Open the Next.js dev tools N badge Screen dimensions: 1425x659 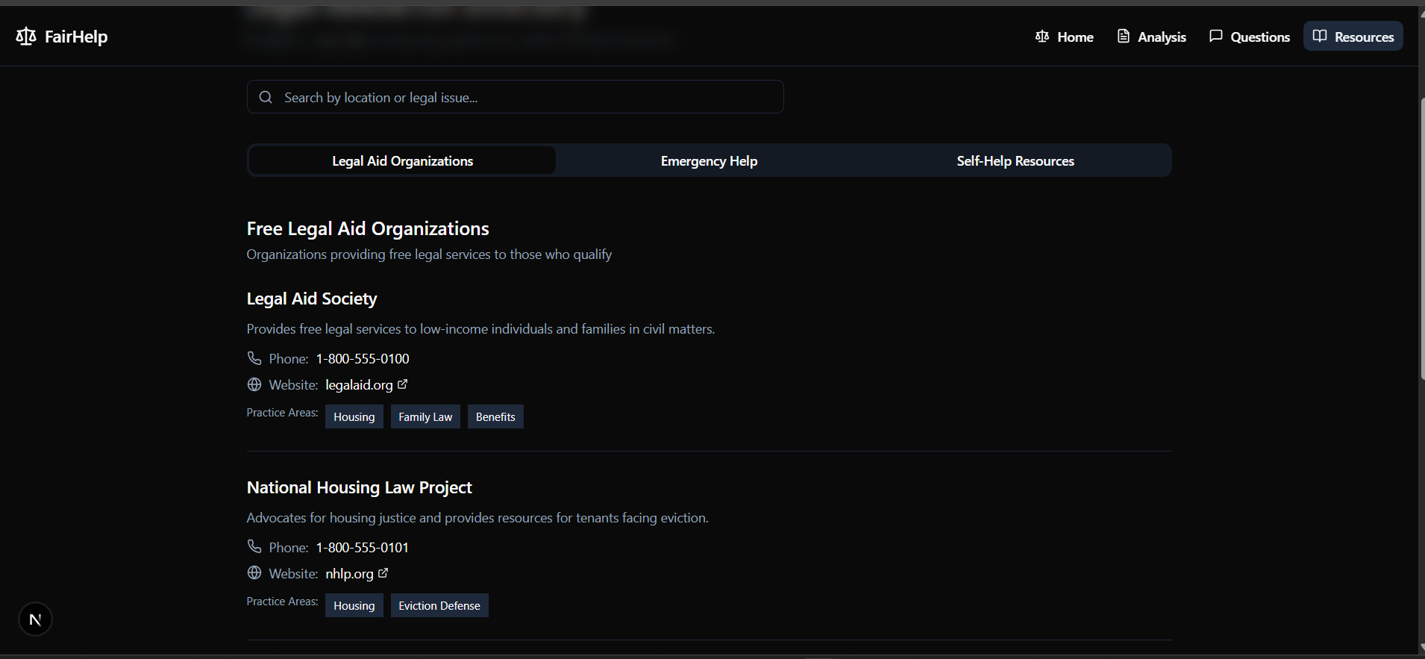(x=35, y=619)
